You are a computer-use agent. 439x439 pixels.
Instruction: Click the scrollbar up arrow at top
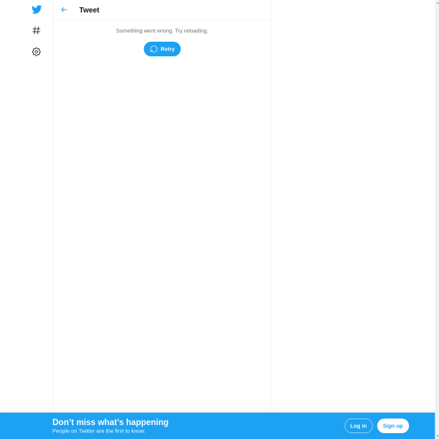(437, 2)
